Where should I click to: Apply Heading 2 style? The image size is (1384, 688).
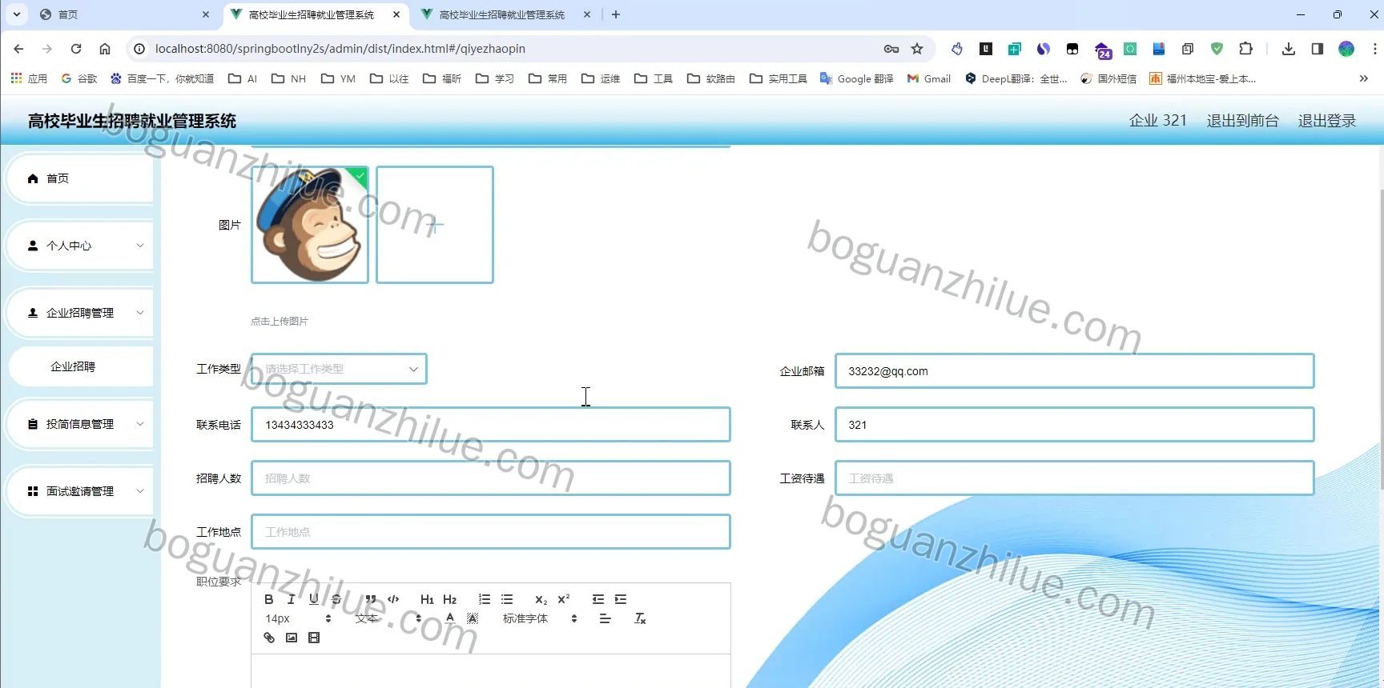[x=450, y=599]
